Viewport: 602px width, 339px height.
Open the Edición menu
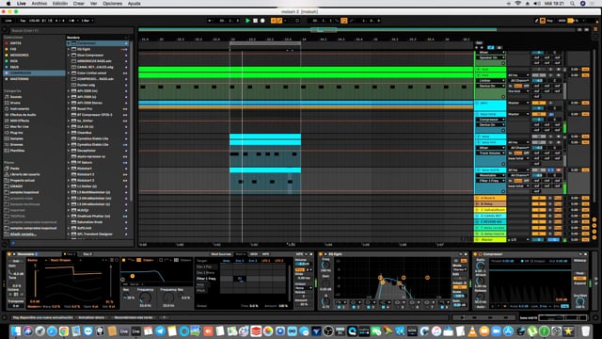pos(60,4)
